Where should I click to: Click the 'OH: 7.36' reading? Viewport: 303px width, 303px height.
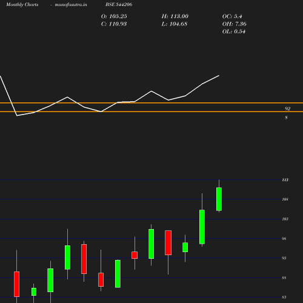235,24
